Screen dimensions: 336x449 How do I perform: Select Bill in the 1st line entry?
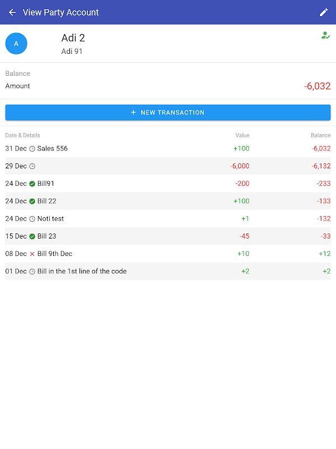[x=168, y=271]
